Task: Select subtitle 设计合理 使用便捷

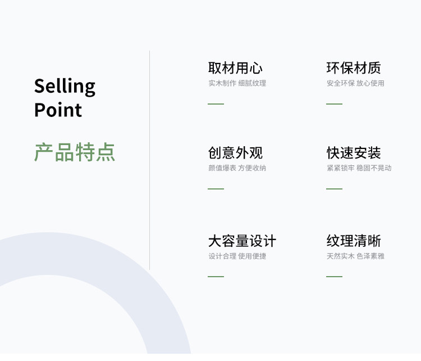Action: (x=237, y=256)
